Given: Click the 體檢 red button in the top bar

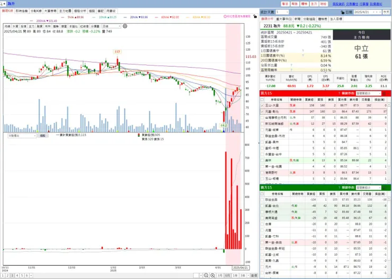Looking at the screenshot, I should point(304,4).
